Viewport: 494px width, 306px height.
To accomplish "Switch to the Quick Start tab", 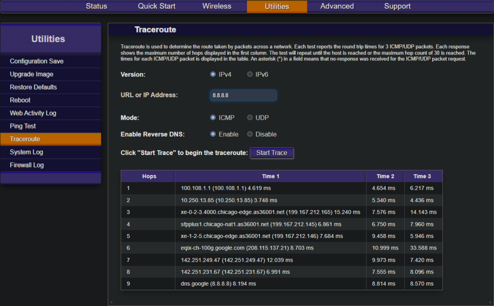I will (x=157, y=6).
